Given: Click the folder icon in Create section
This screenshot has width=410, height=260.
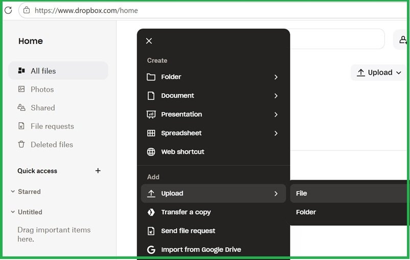Looking at the screenshot, I should (151, 77).
